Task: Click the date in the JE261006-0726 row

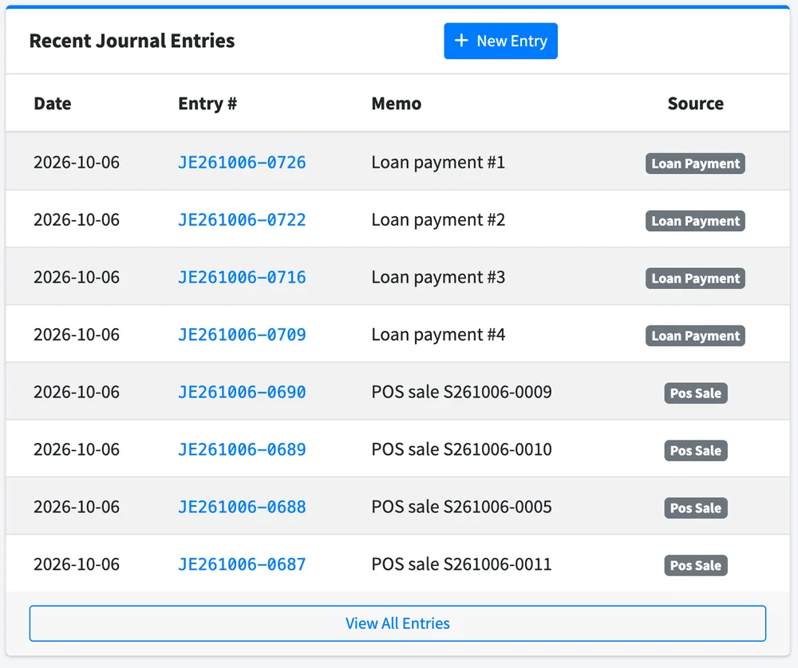Action: pyautogui.click(x=77, y=163)
